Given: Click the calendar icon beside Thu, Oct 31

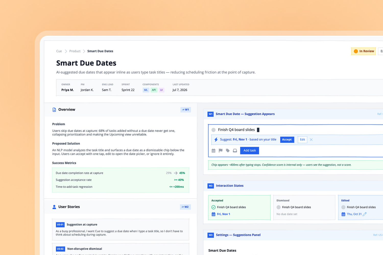Looking at the screenshot, I should pos(343,214).
